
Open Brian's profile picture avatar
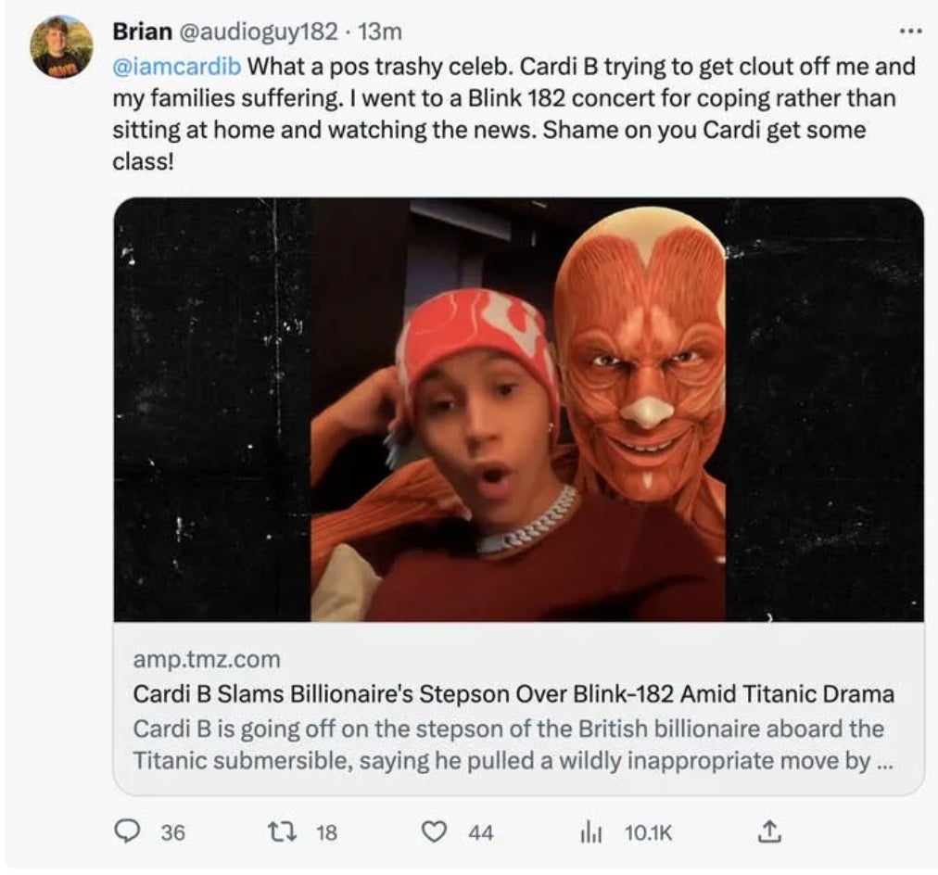(61, 46)
